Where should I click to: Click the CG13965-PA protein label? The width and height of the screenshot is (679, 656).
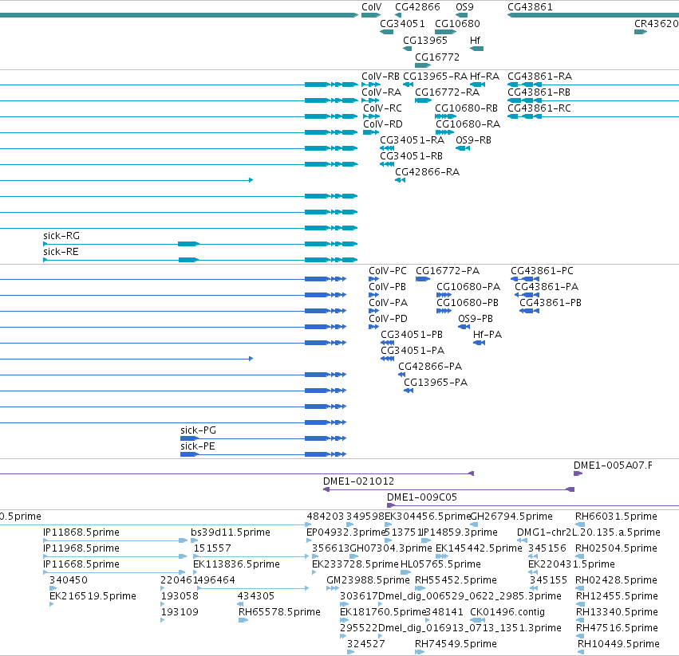coord(436,383)
